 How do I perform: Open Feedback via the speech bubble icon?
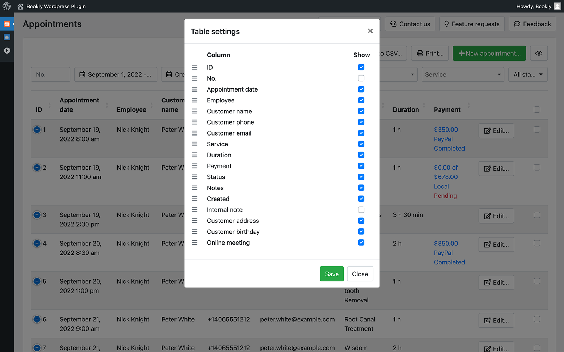click(x=517, y=24)
